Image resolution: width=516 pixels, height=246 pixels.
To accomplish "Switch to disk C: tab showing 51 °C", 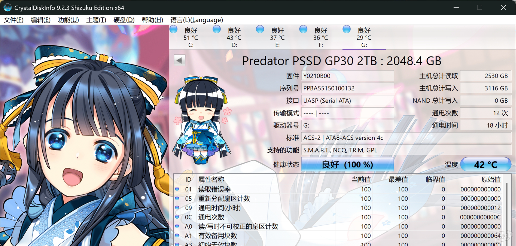I will (x=191, y=37).
